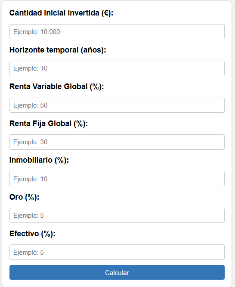The width and height of the screenshot is (235, 287).
Task: Click the 'Ejemplo: 50' placeholder text
Action: (31, 105)
